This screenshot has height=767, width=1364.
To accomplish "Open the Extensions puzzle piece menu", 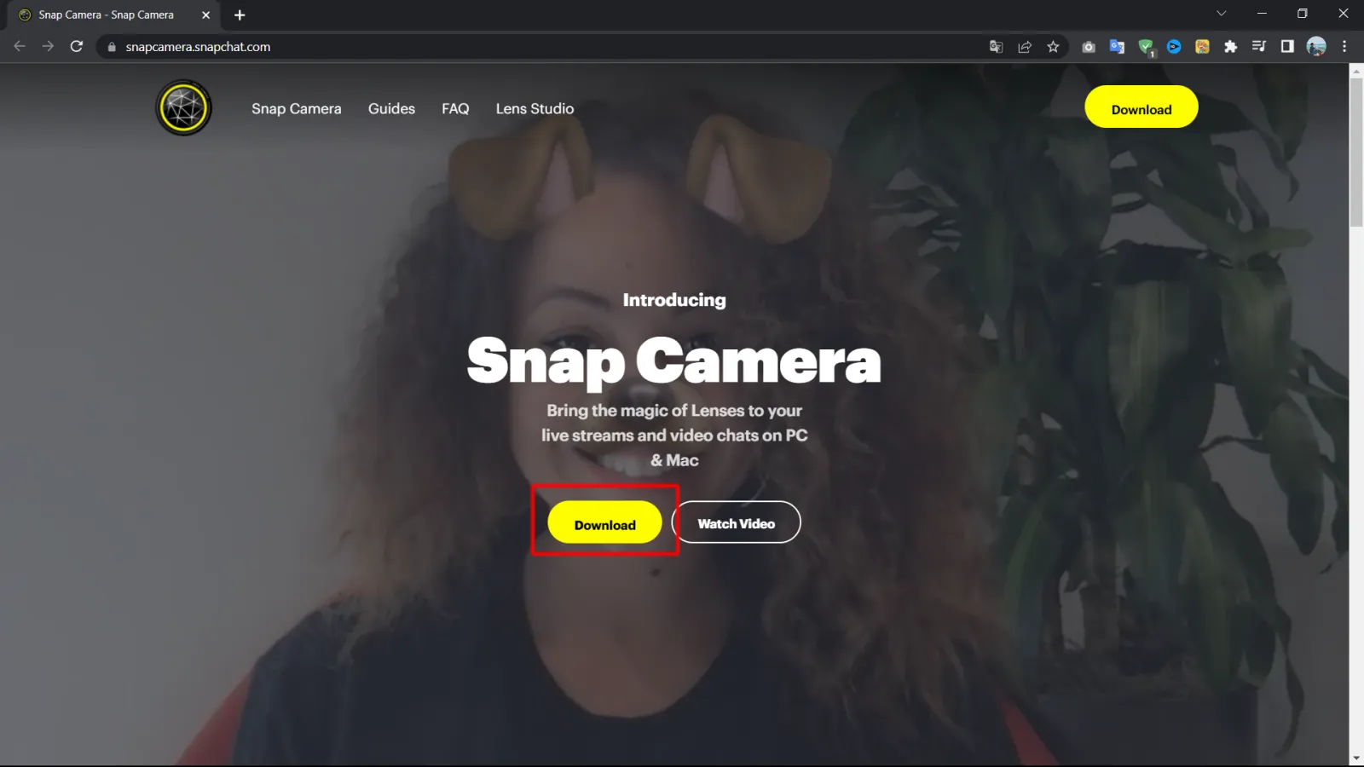I will (1230, 47).
